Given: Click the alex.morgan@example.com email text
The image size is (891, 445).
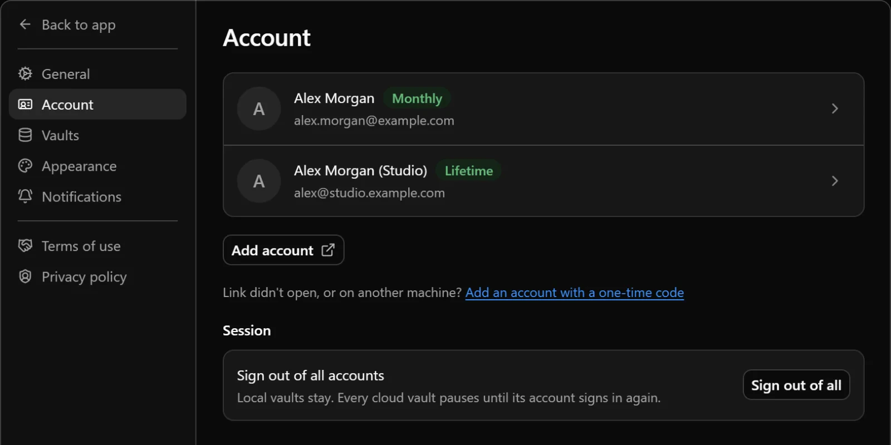Looking at the screenshot, I should pyautogui.click(x=374, y=121).
